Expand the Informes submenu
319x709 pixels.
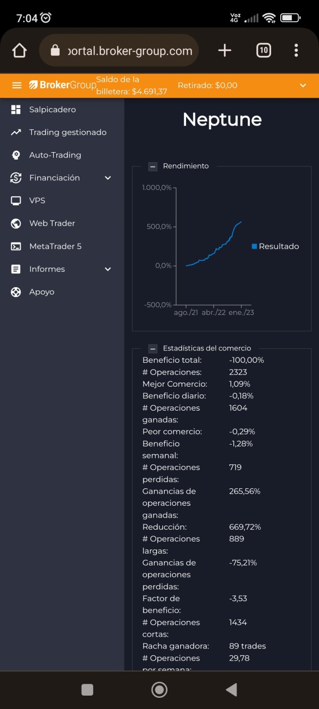tap(108, 269)
